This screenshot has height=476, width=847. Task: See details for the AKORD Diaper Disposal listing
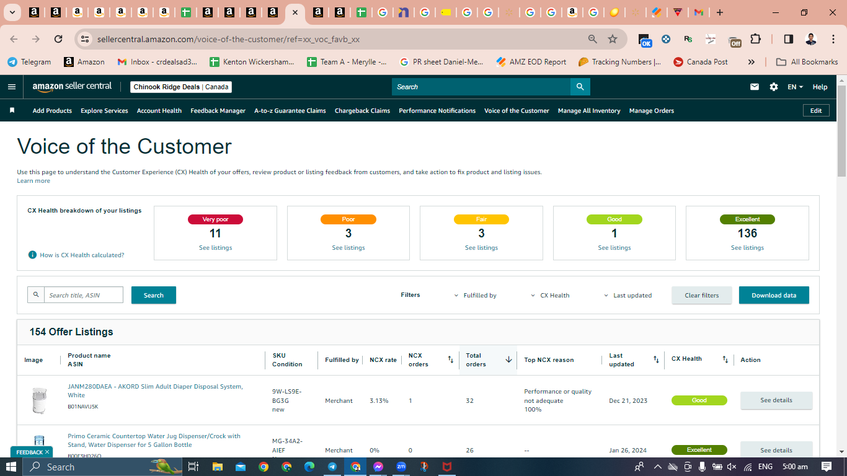[x=776, y=400]
